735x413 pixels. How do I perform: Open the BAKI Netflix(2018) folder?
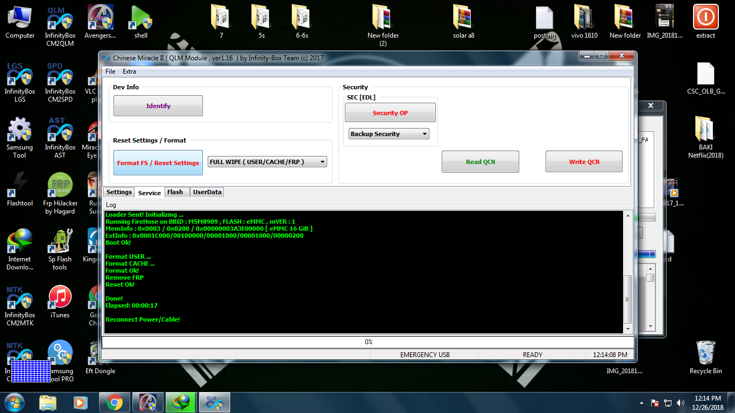tap(705, 138)
